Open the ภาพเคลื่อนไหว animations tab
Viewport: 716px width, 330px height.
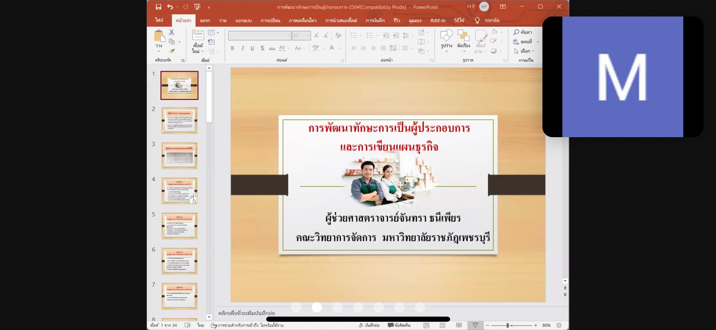point(303,20)
